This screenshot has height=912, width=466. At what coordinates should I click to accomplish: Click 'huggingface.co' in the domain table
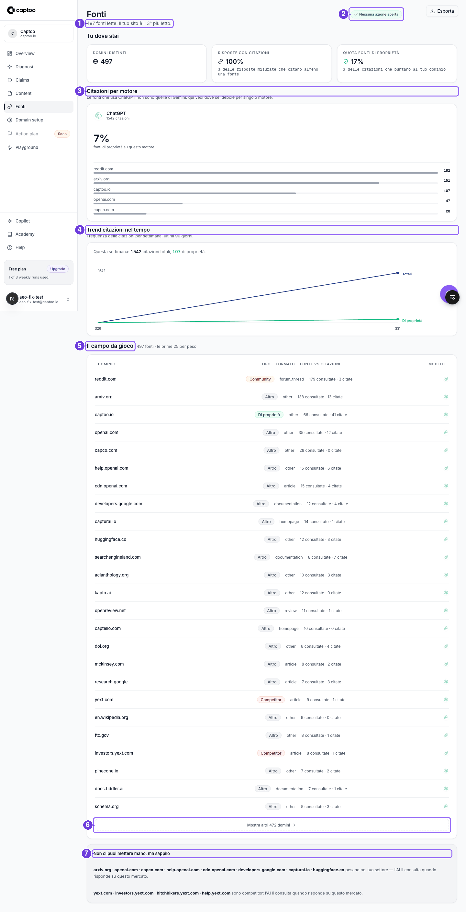(110, 540)
